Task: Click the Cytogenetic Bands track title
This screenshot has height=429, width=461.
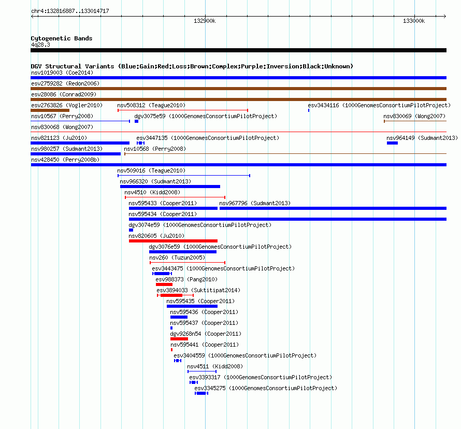Action: coord(62,38)
